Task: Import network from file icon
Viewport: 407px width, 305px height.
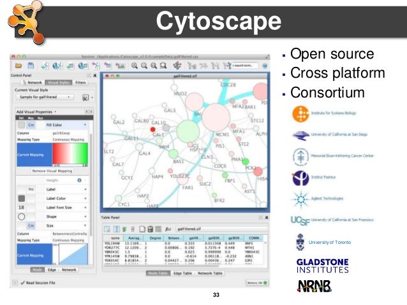Action: tap(45, 66)
